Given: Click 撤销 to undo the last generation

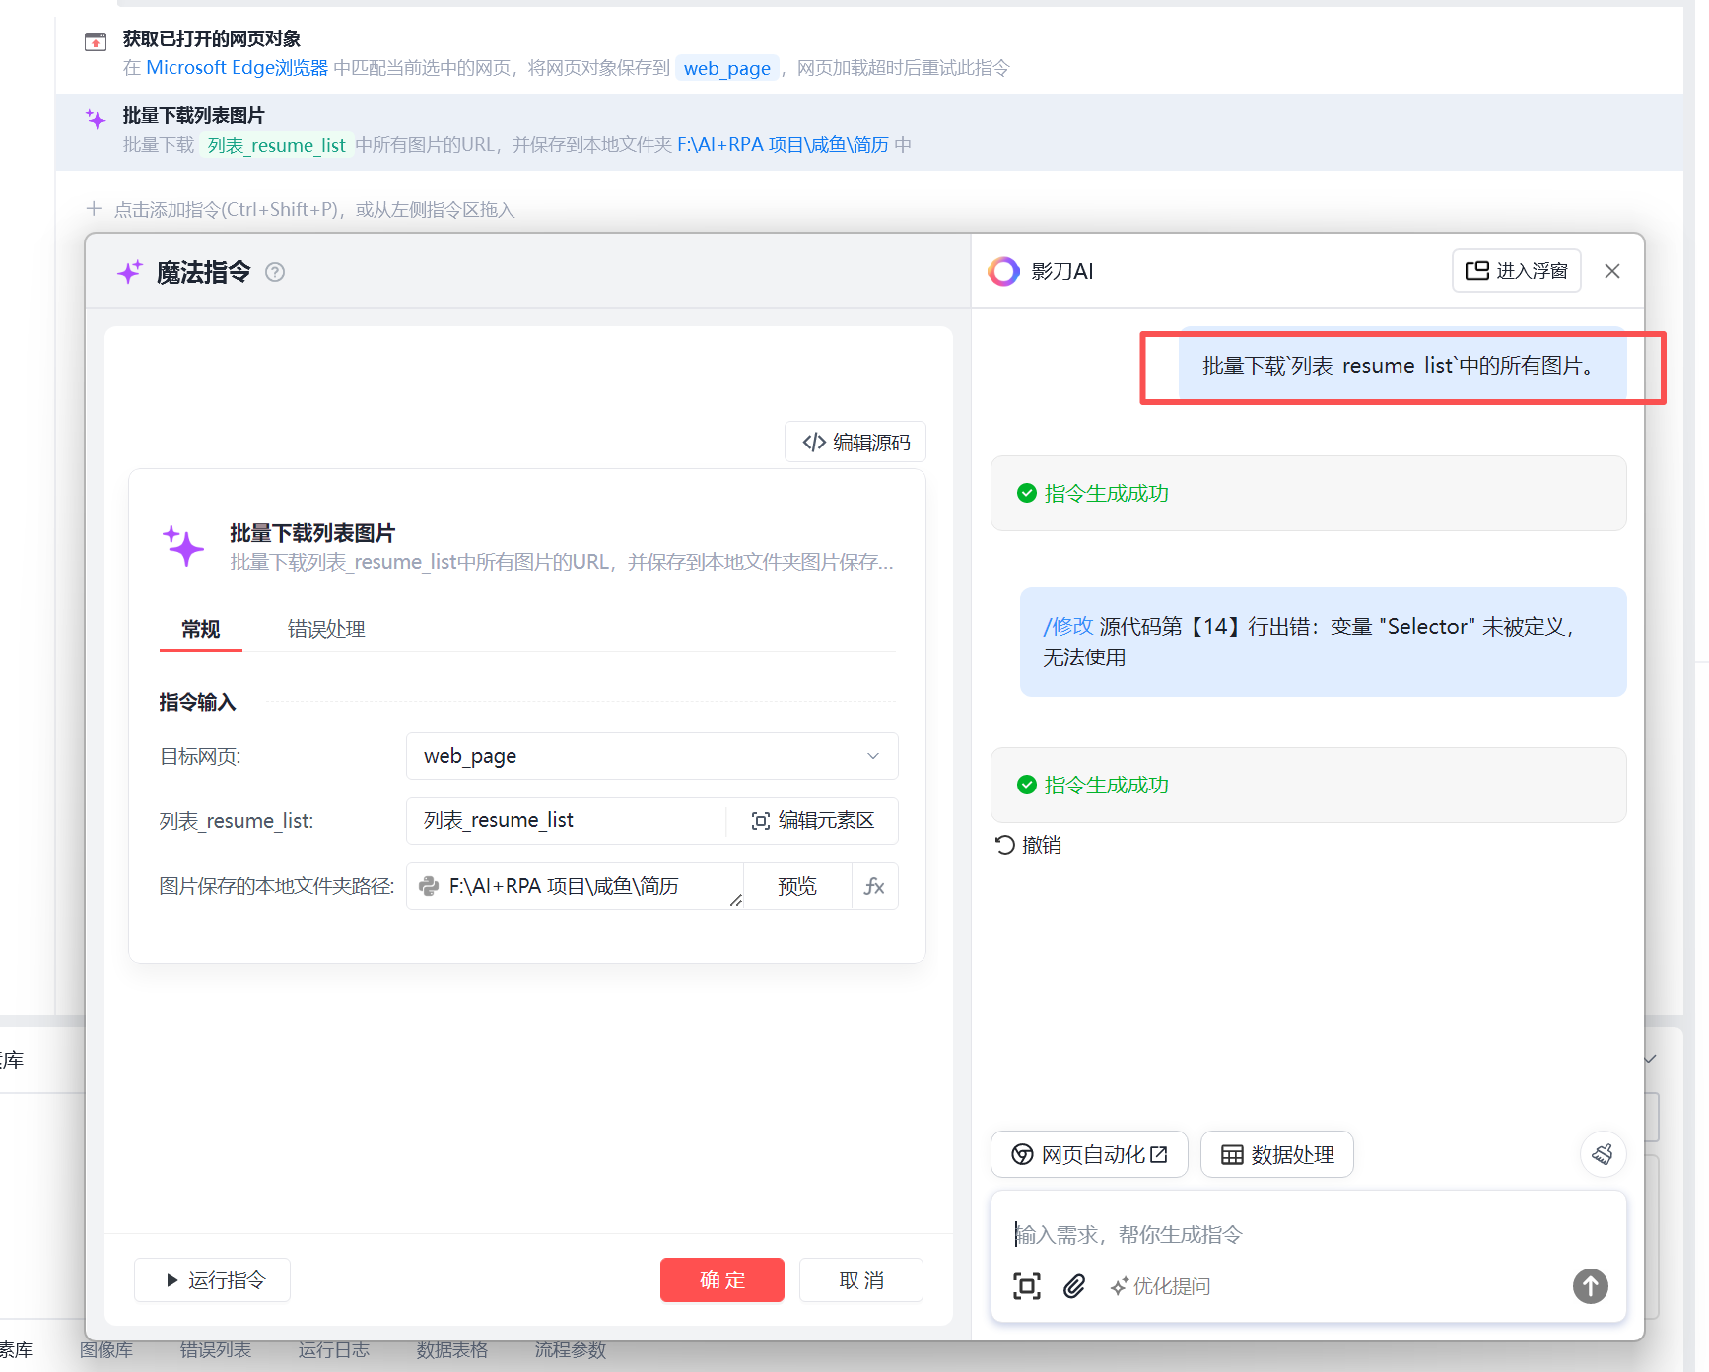Looking at the screenshot, I should pos(1029,845).
